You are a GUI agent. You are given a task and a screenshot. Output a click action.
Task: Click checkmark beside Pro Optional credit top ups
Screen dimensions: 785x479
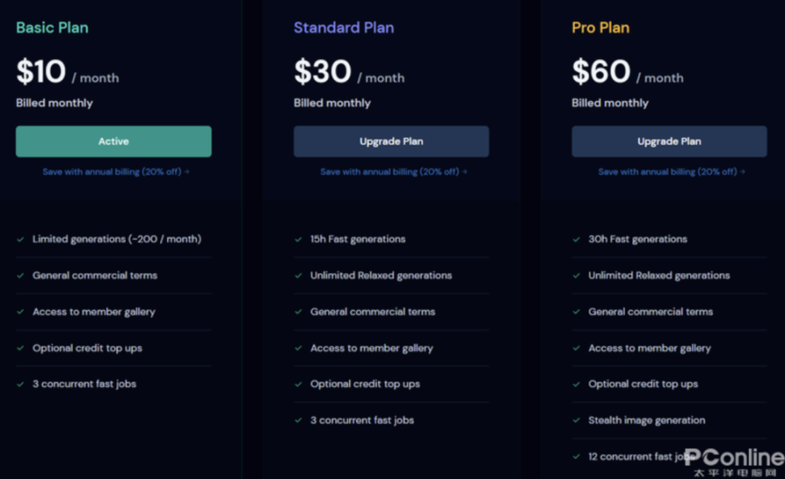[x=577, y=384]
